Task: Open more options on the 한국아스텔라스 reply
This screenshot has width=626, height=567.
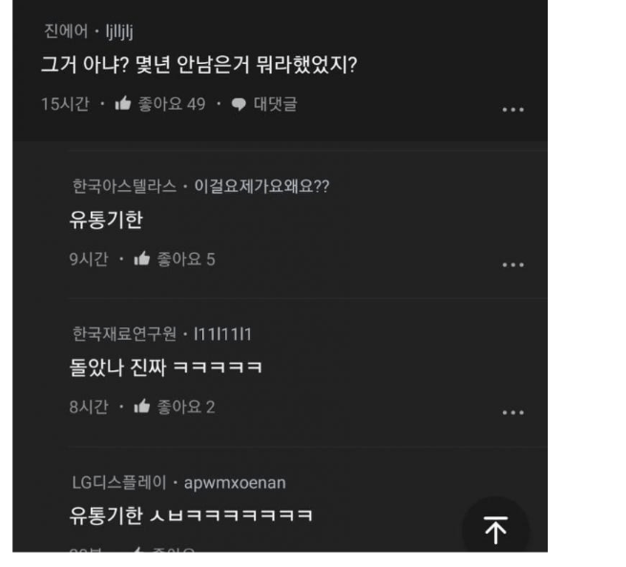Action: pyautogui.click(x=513, y=264)
